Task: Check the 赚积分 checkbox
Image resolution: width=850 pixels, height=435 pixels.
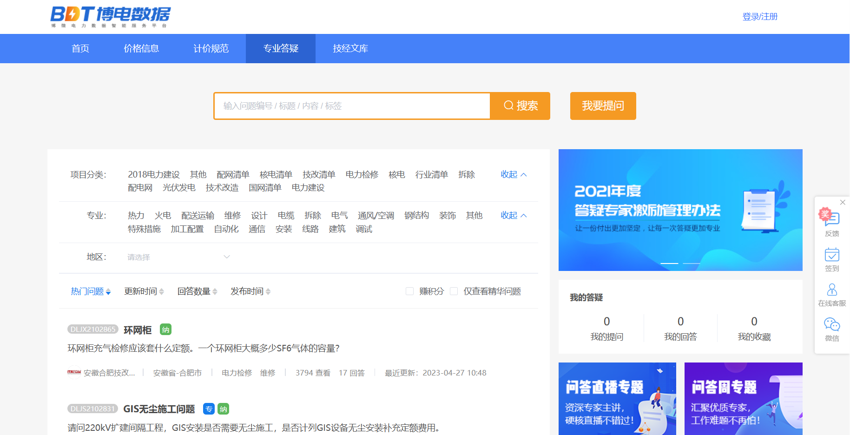Action: (409, 291)
